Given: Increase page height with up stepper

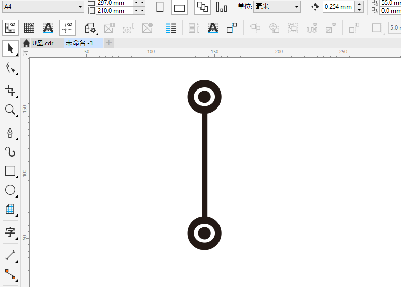Looking at the screenshot, I should pos(142,10).
